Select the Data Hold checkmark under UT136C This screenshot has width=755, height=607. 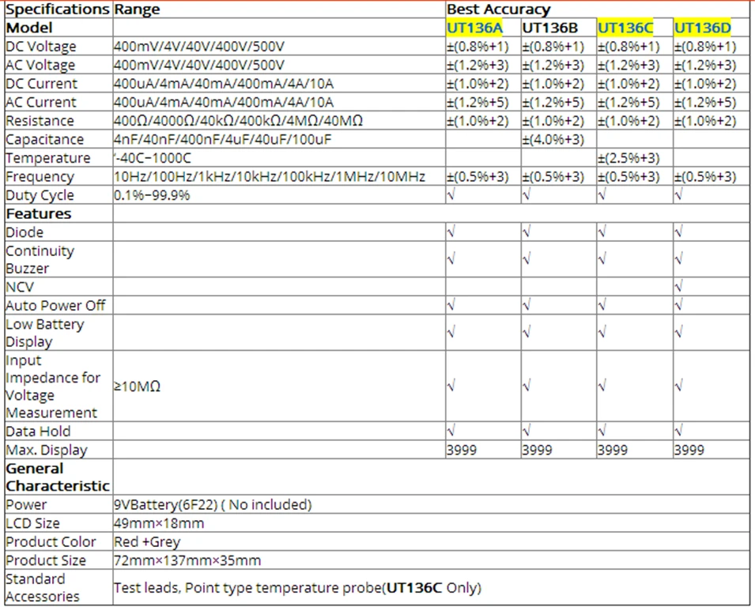click(x=602, y=430)
